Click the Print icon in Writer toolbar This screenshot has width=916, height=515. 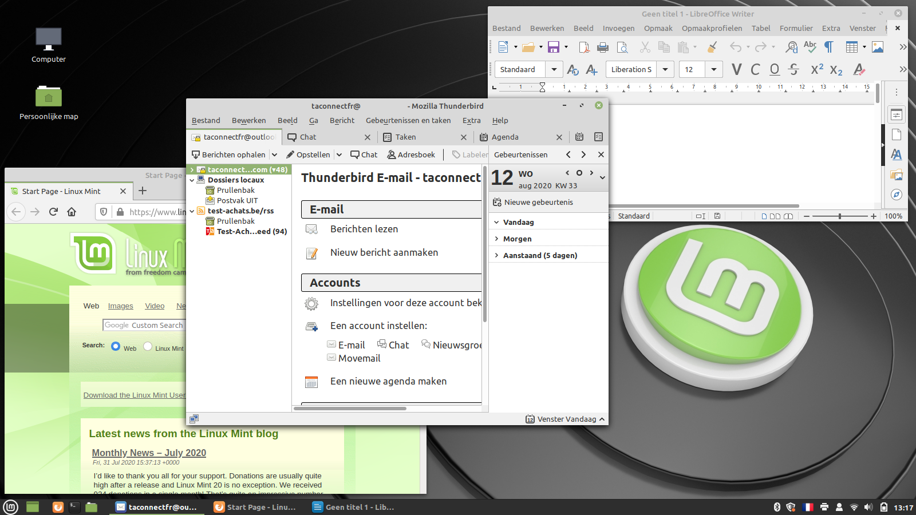(x=603, y=47)
